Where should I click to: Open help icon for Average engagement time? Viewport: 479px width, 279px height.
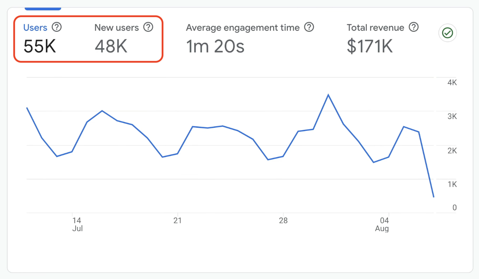coord(309,27)
